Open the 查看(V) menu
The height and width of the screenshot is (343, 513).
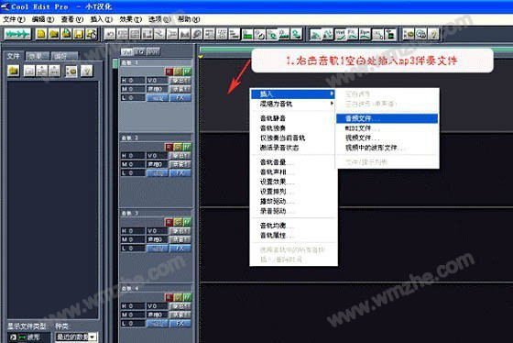72,19
